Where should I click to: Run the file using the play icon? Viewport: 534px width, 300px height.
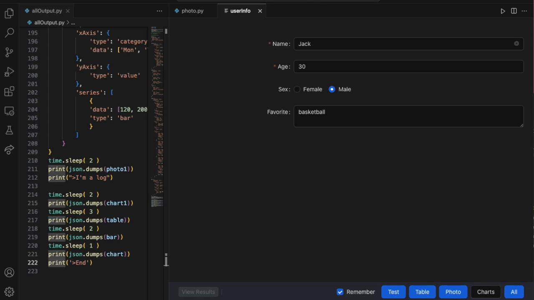point(503,11)
